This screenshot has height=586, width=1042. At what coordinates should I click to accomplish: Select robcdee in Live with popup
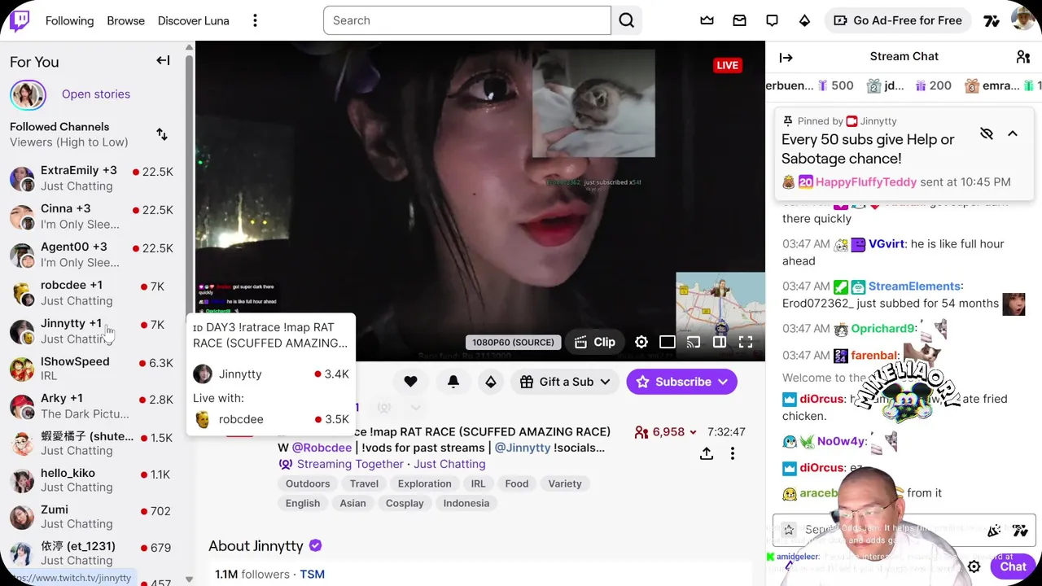pyautogui.click(x=271, y=419)
